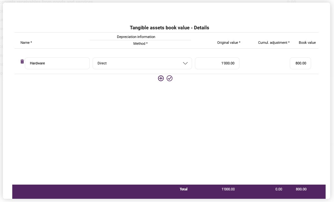Select the Cumul. adjustment column header
Viewport: 334px width, 202px height.
pos(274,43)
